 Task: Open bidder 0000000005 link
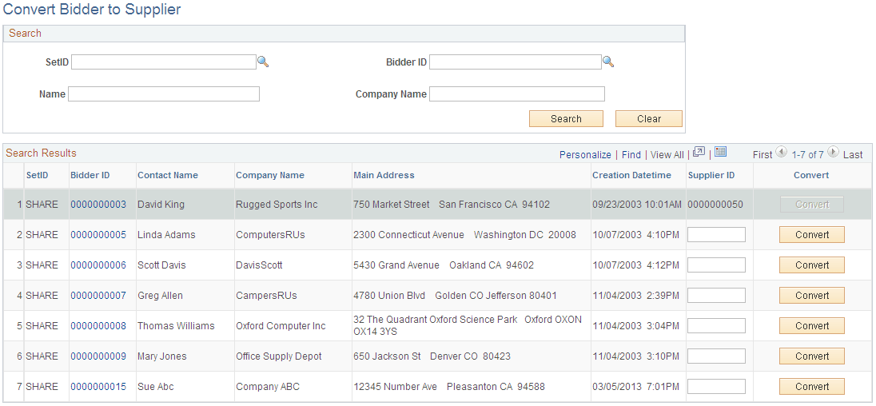coord(98,234)
